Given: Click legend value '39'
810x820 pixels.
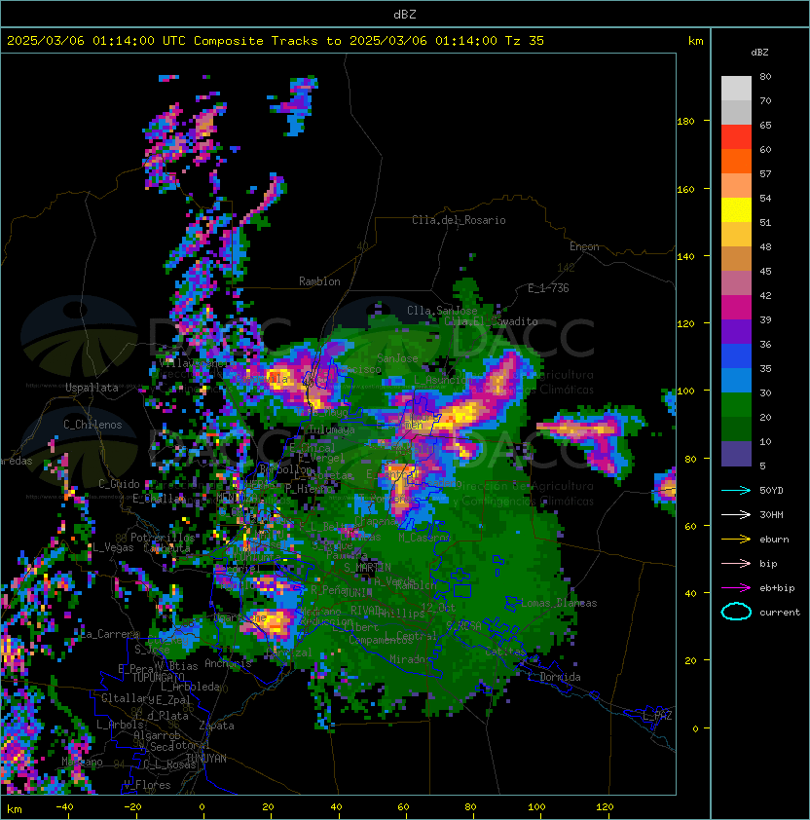Looking at the screenshot, I should [x=765, y=319].
